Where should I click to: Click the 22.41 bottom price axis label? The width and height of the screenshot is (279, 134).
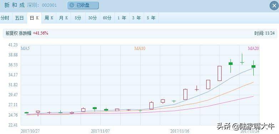(x=13, y=125)
